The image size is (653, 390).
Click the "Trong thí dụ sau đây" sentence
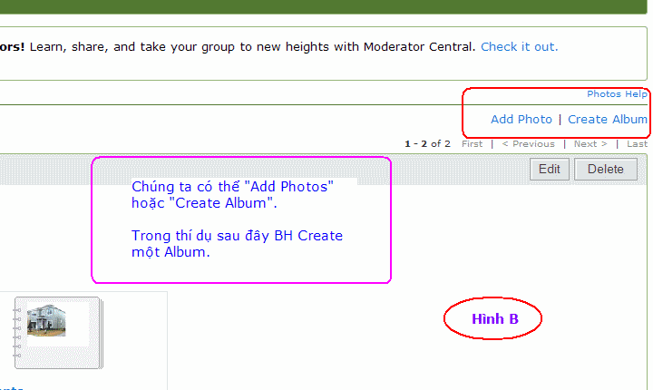[x=237, y=244]
